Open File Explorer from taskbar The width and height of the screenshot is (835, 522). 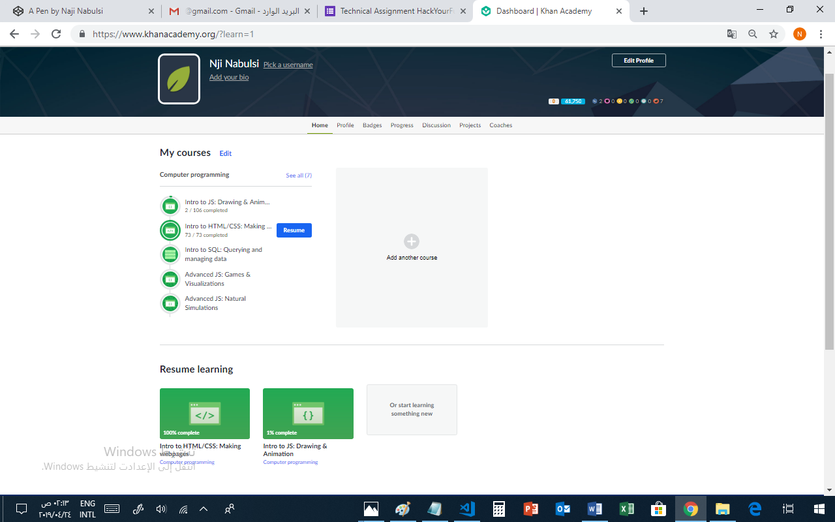click(723, 509)
